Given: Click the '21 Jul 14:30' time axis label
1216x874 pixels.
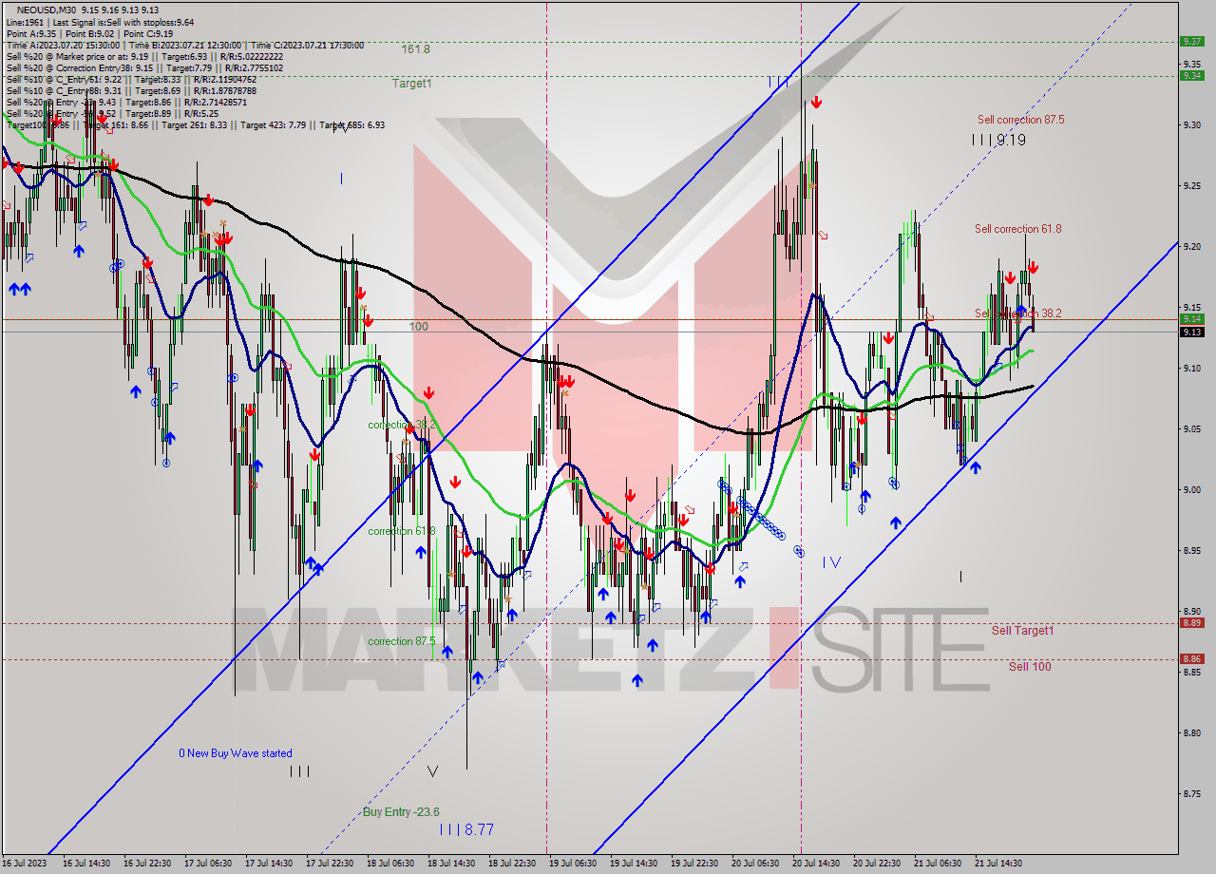Looking at the screenshot, I should point(998,864).
